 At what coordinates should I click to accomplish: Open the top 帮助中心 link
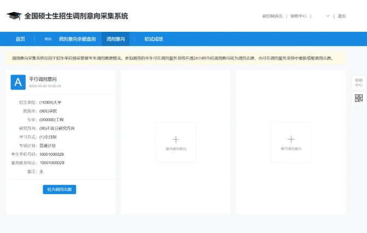tap(299, 16)
